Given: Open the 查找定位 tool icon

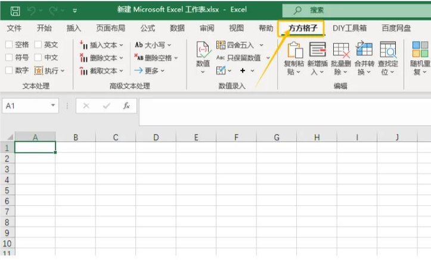Looking at the screenshot, I should point(387,50).
